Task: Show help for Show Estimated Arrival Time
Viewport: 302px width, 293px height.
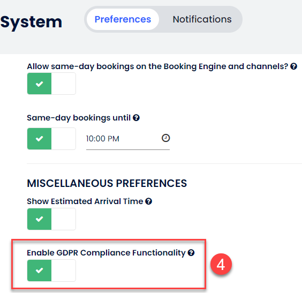Action: [148, 201]
